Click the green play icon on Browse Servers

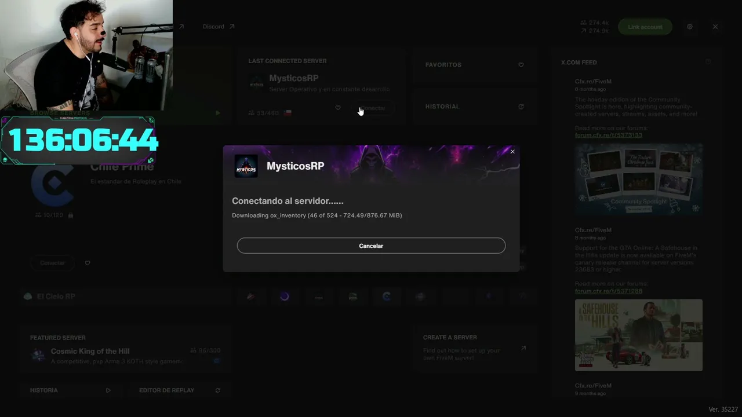click(x=218, y=113)
